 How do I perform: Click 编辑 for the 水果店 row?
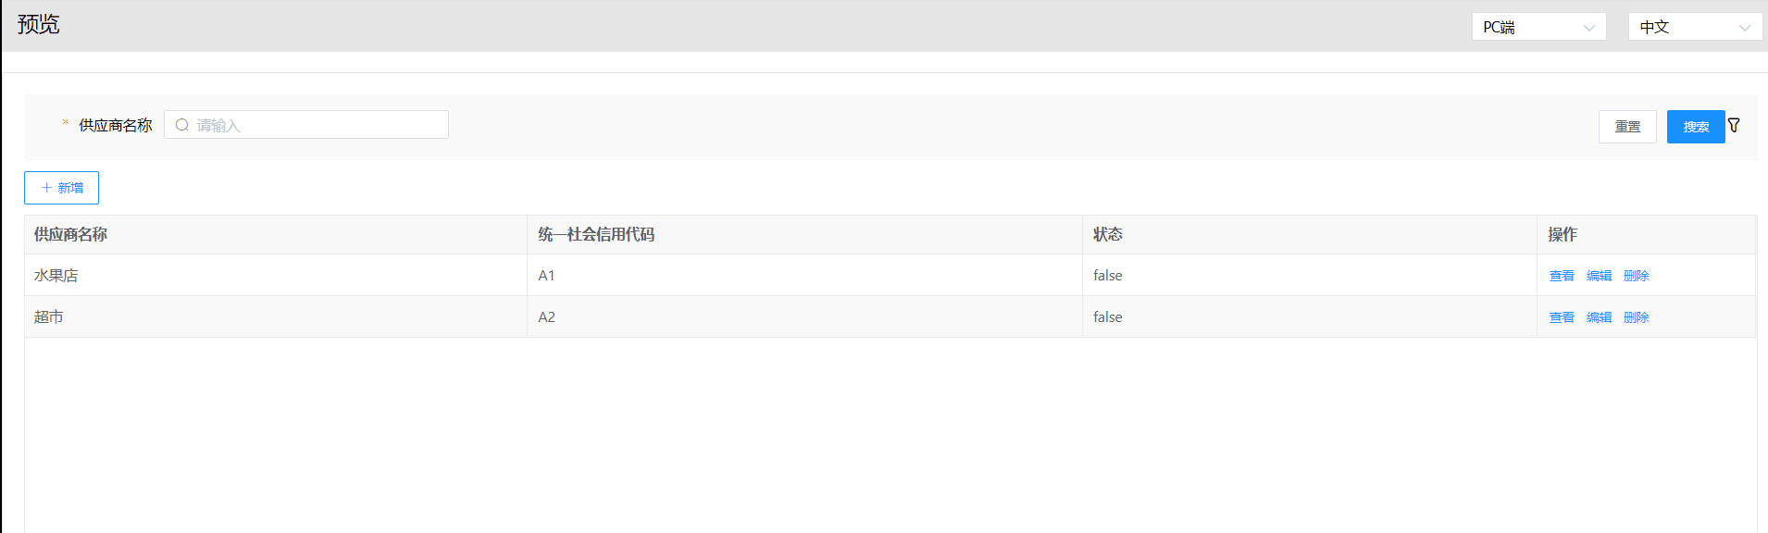[1599, 276]
